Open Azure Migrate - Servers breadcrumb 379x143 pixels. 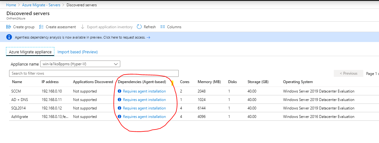(42, 5)
